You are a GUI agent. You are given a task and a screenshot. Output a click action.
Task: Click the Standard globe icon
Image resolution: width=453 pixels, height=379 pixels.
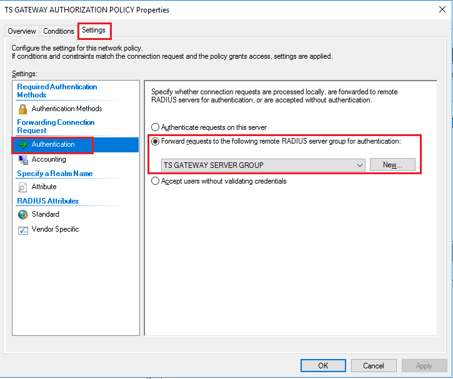(x=23, y=214)
